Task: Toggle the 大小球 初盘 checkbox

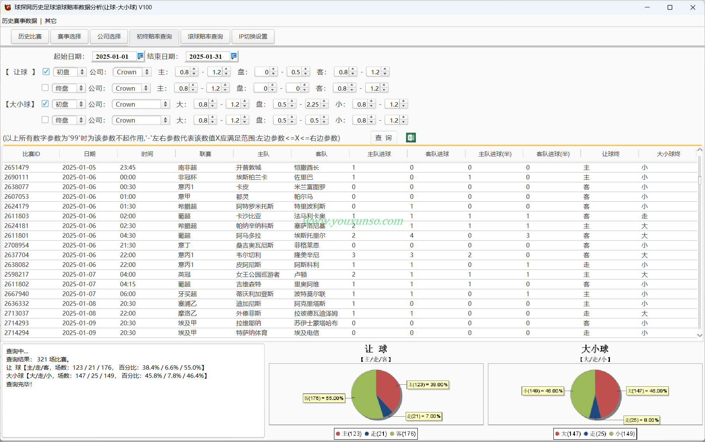Action: coord(45,104)
